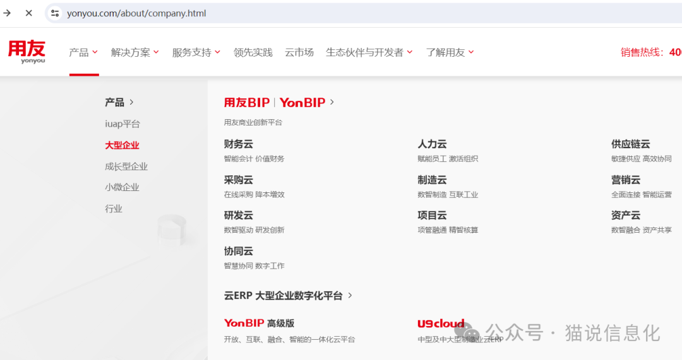Expand chevron next to 生态伙伴与开发者
This screenshot has height=360, width=682.
coord(410,52)
